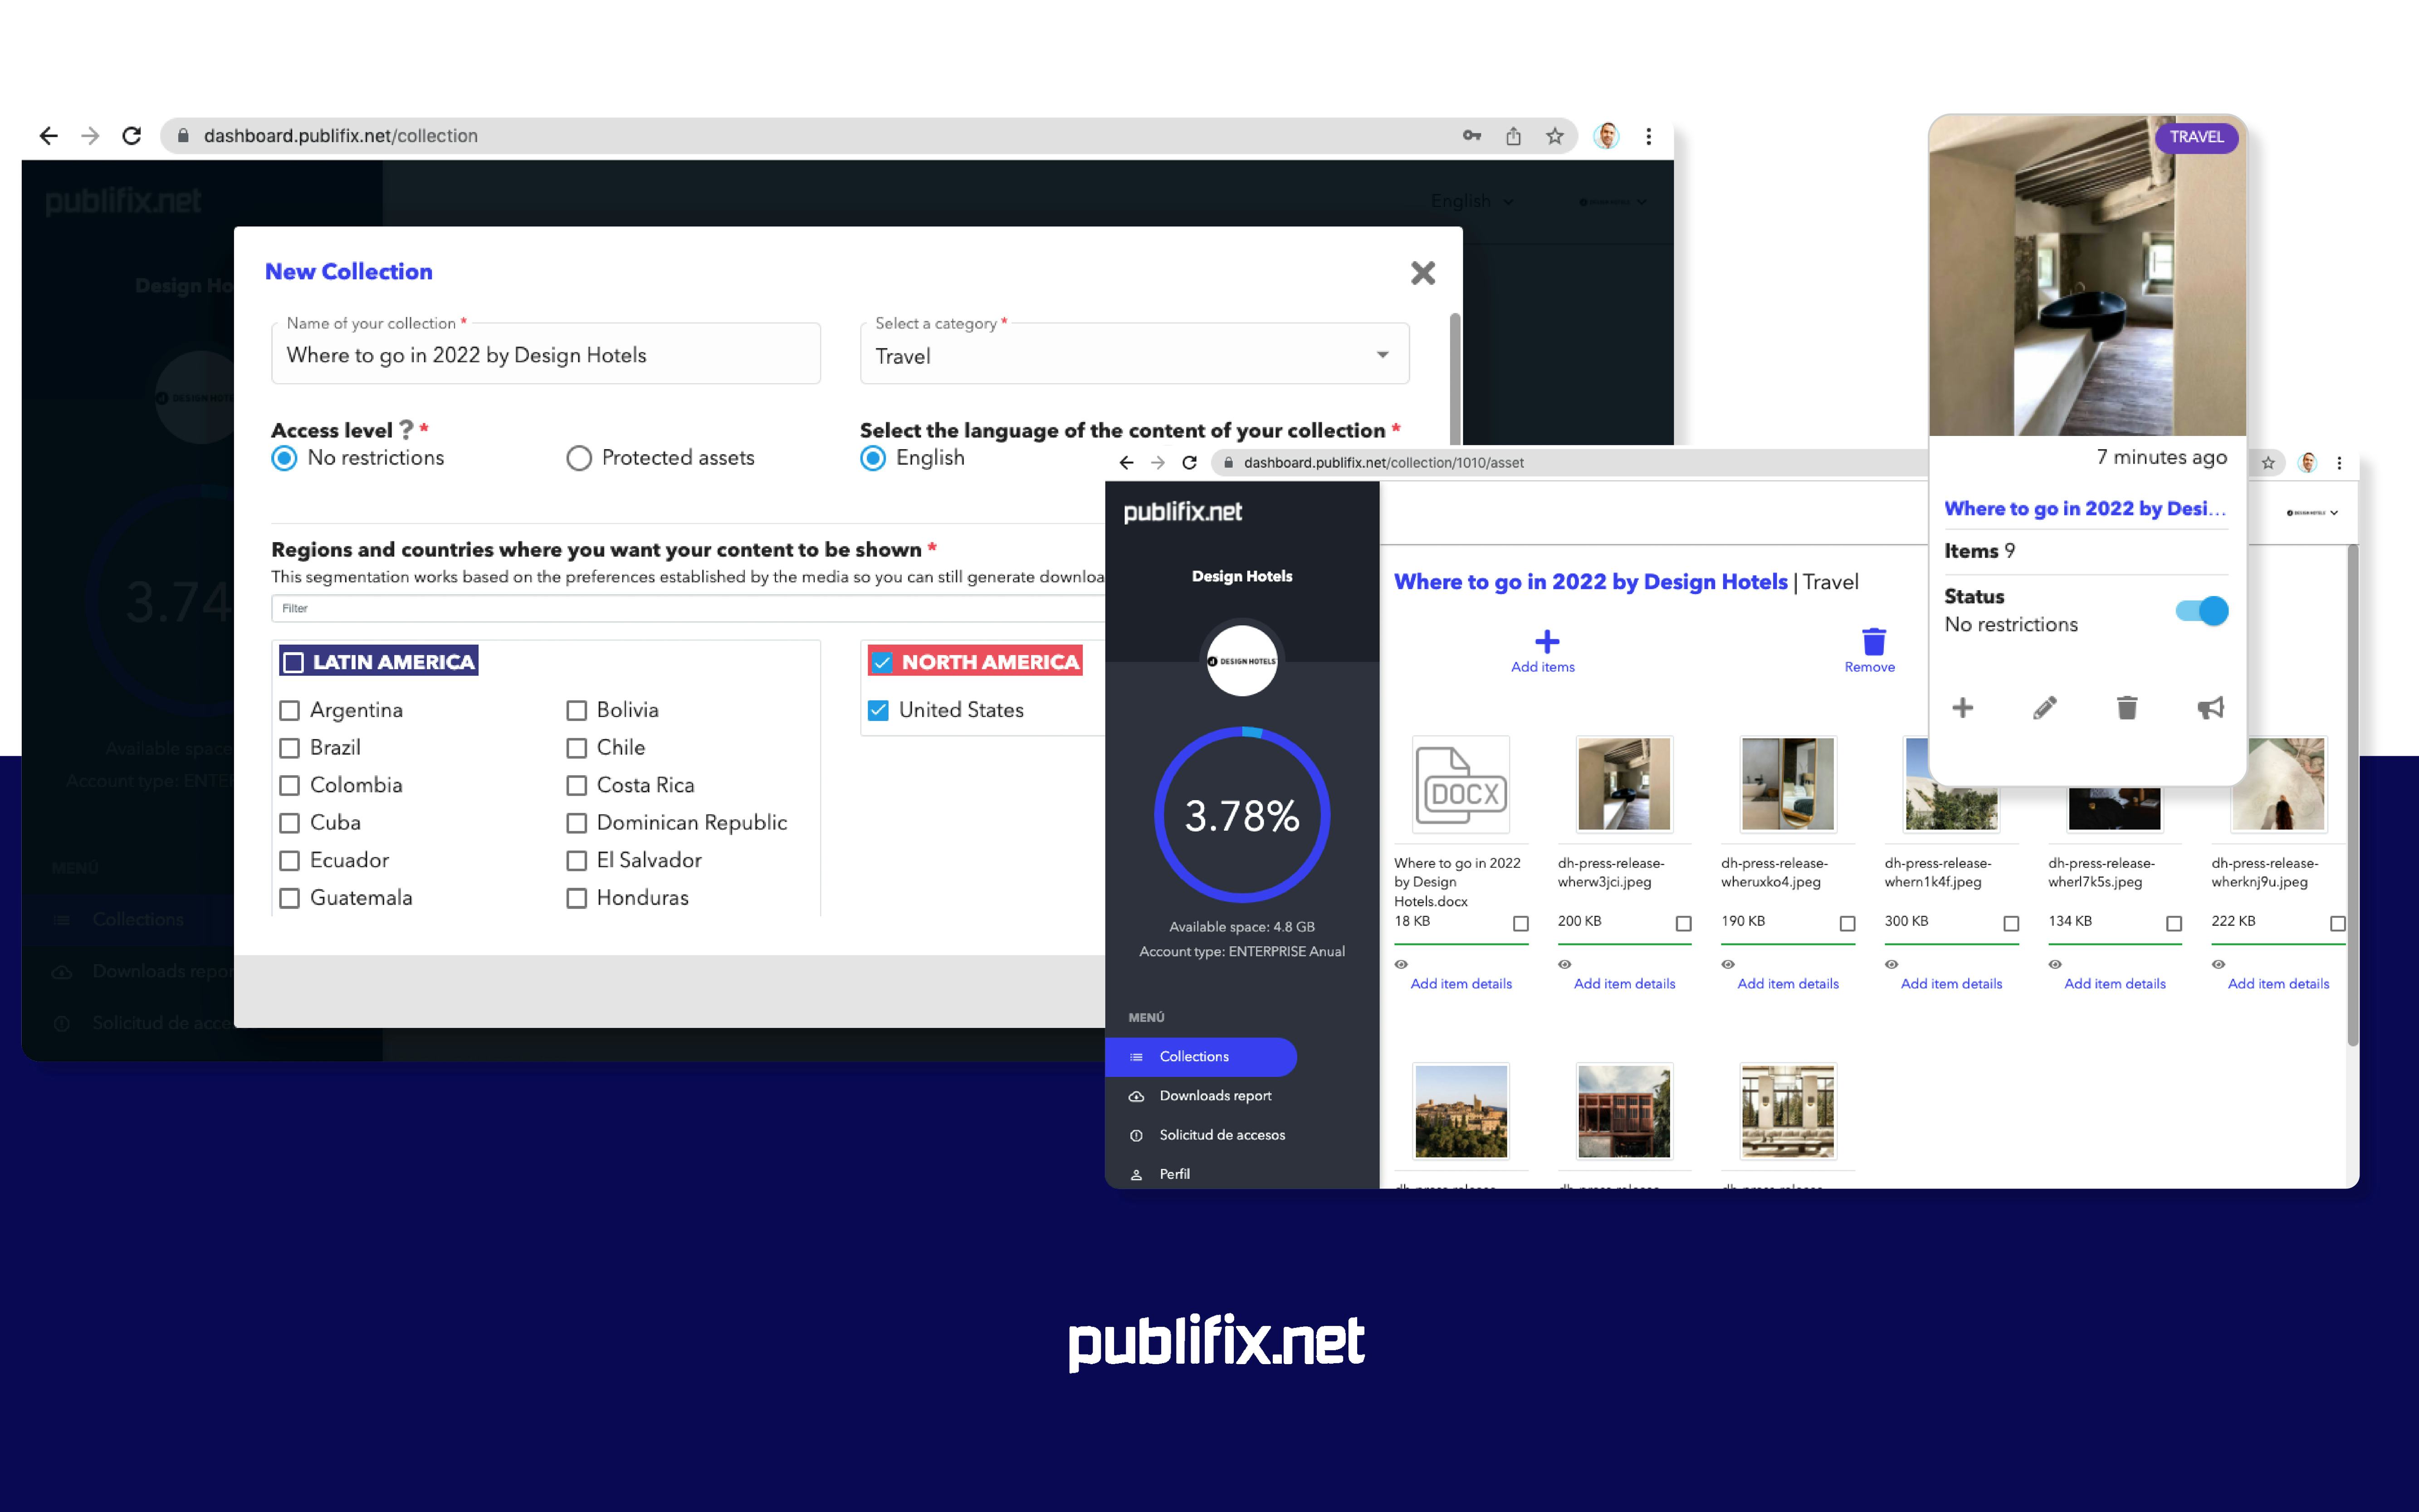Viewport: 2419px width, 1512px height.
Task: Open Downloads report in sidebar menu
Action: click(x=1215, y=1096)
